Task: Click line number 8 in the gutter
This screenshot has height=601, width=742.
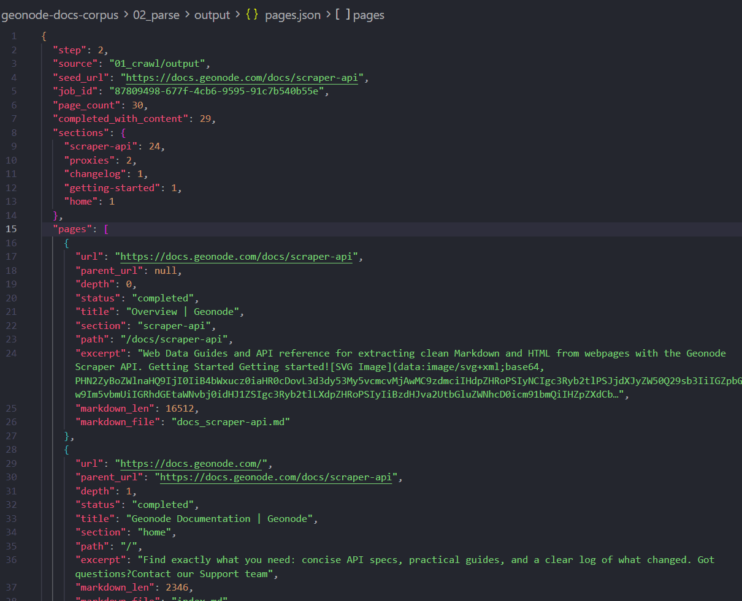Action: click(14, 133)
